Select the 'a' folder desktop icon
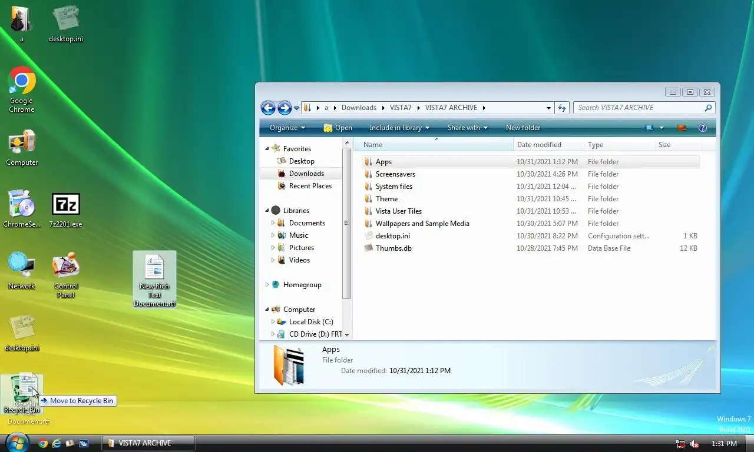Image resolution: width=754 pixels, height=452 pixels. pos(22,24)
